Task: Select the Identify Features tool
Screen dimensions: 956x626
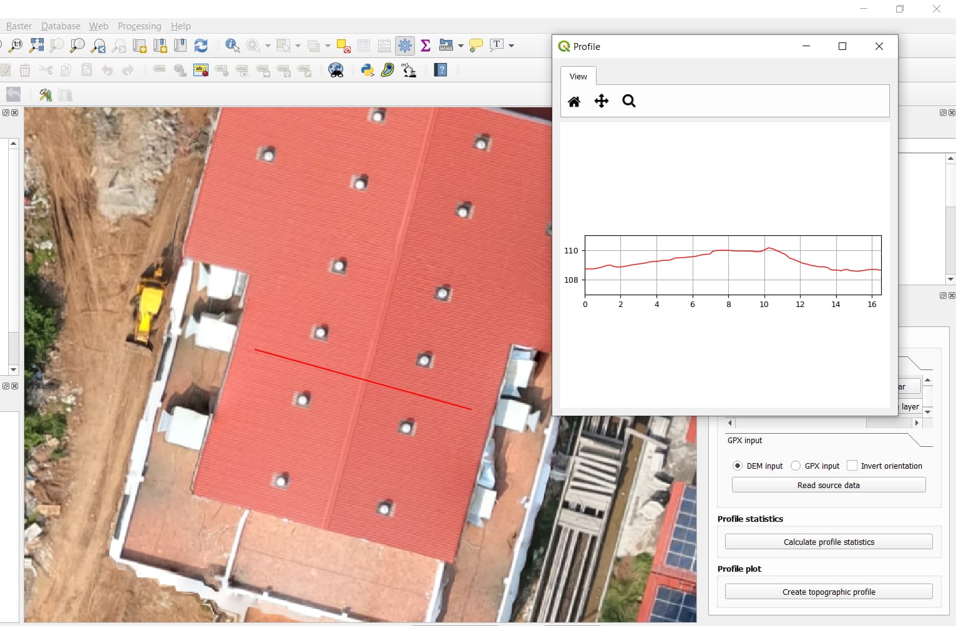Action: tap(232, 45)
